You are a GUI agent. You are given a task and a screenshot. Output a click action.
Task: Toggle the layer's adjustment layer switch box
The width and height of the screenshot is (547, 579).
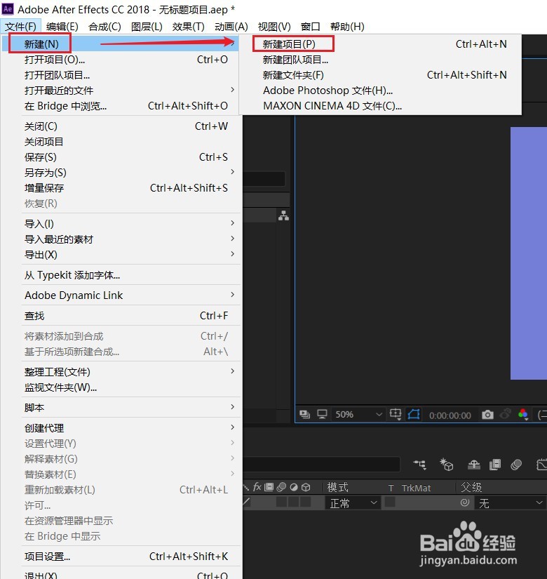(x=293, y=502)
